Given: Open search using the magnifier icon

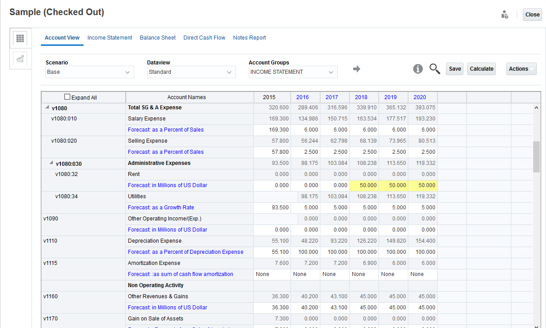Looking at the screenshot, I should (x=434, y=69).
